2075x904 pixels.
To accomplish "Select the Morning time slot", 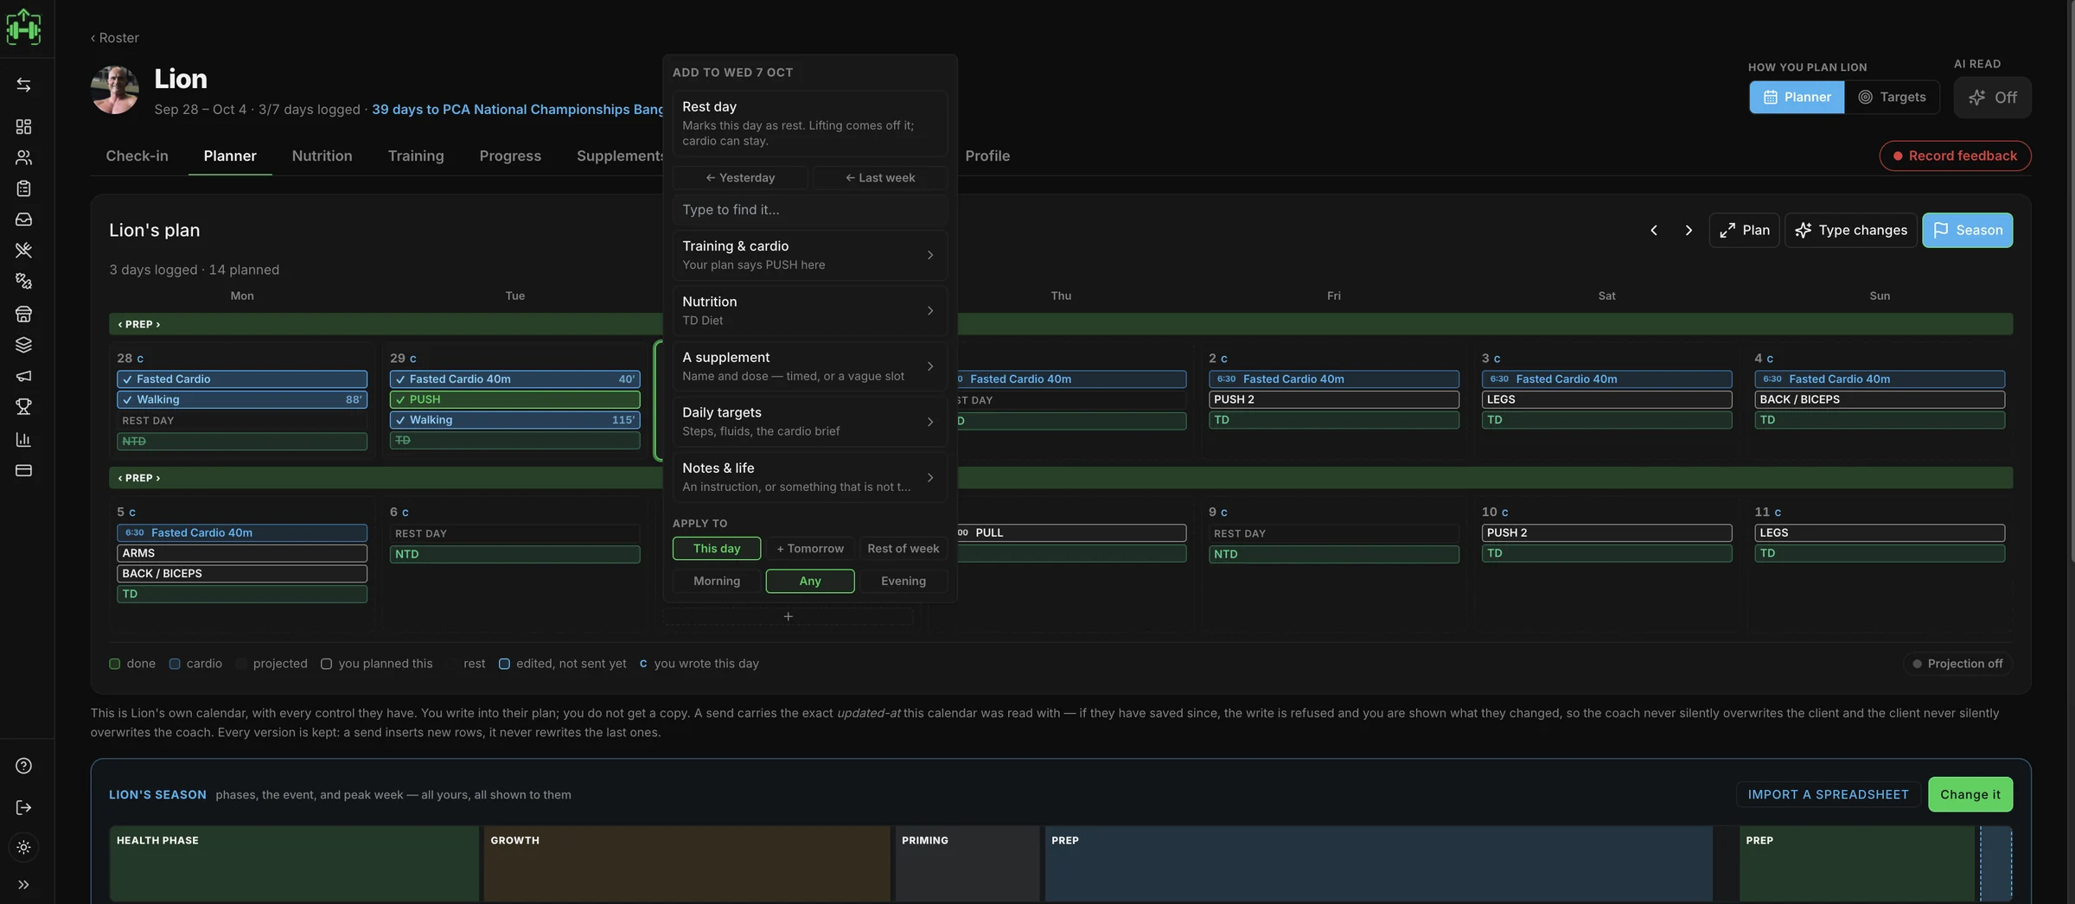I will (717, 581).
